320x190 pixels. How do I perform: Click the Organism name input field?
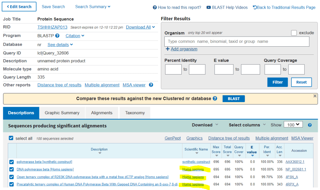[x=237, y=42]
